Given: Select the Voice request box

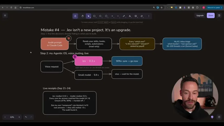Looking at the screenshot, I should click(52, 67).
